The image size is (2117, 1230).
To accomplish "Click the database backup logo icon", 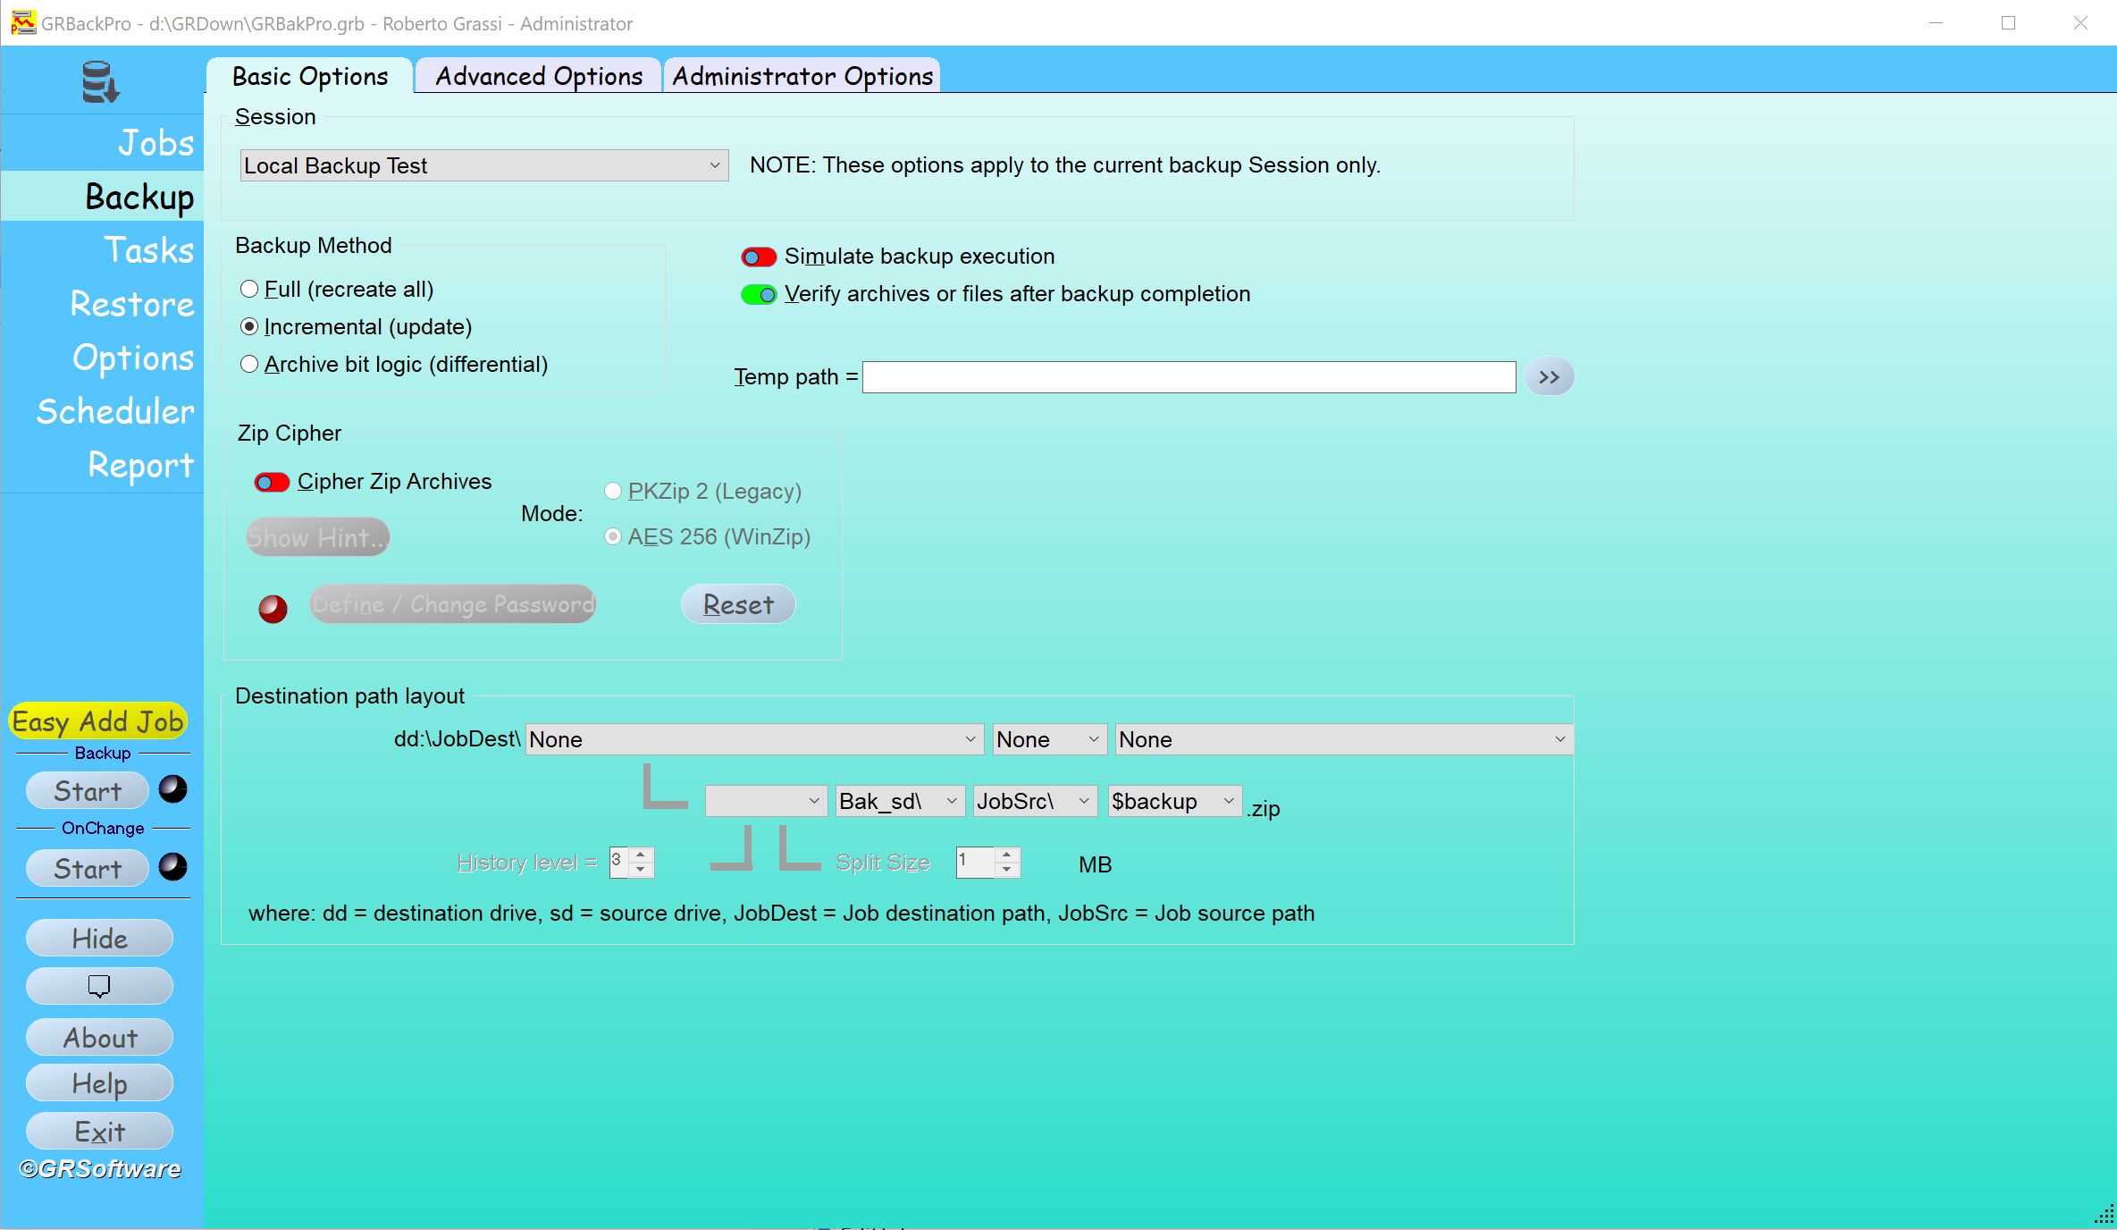I will (100, 82).
